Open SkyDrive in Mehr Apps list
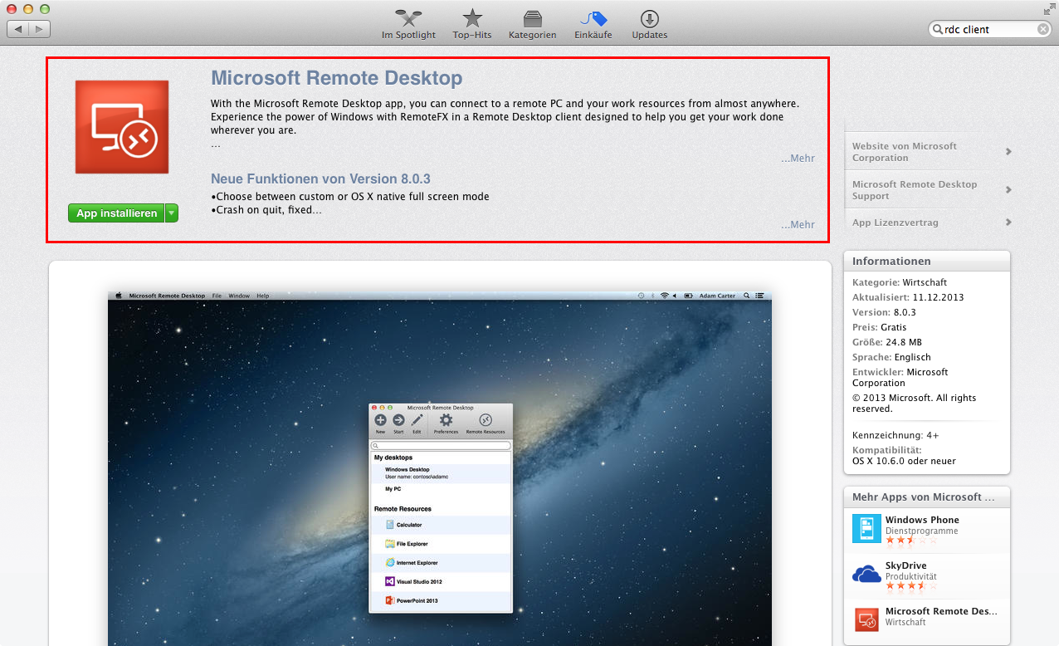 click(x=905, y=565)
